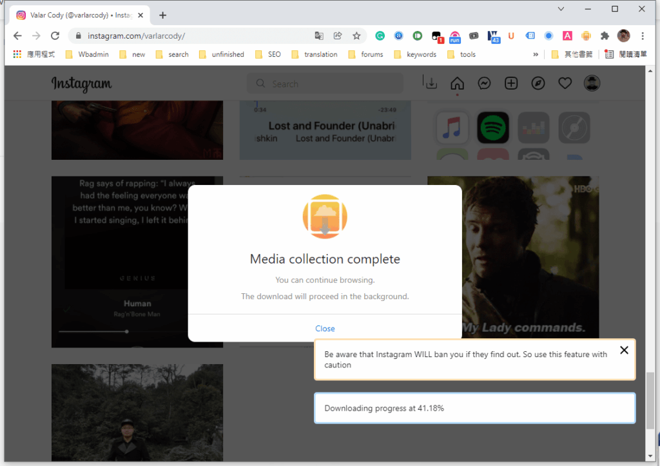Open the extension with 43 badge

pos(493,37)
